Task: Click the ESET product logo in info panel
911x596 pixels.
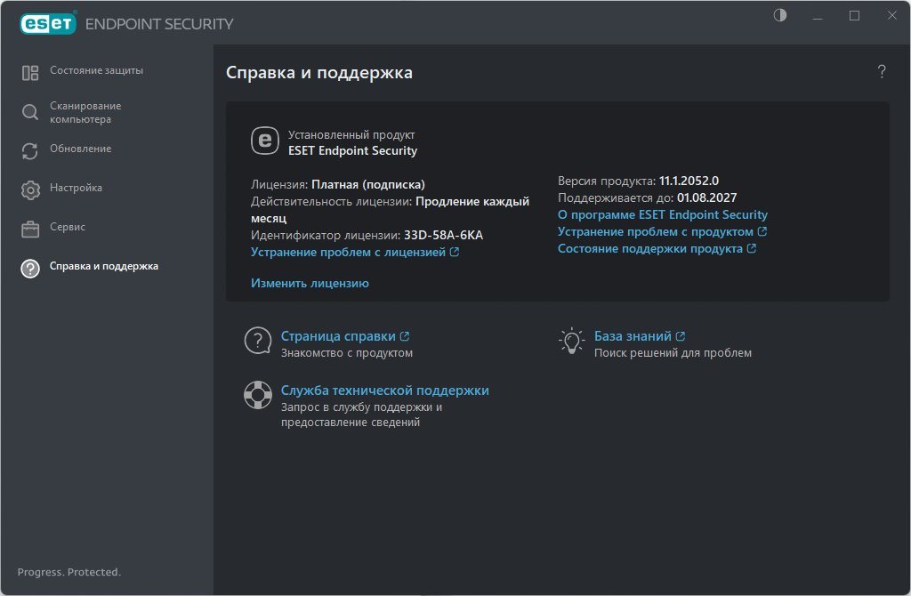Action: [x=265, y=141]
